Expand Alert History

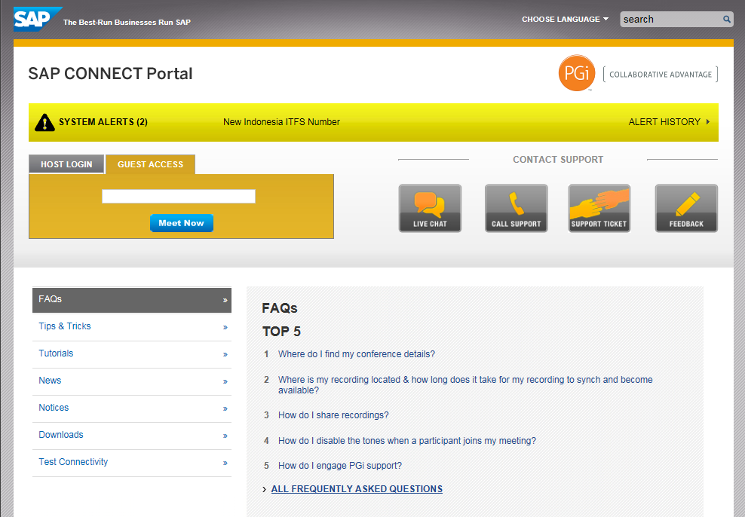coord(669,122)
